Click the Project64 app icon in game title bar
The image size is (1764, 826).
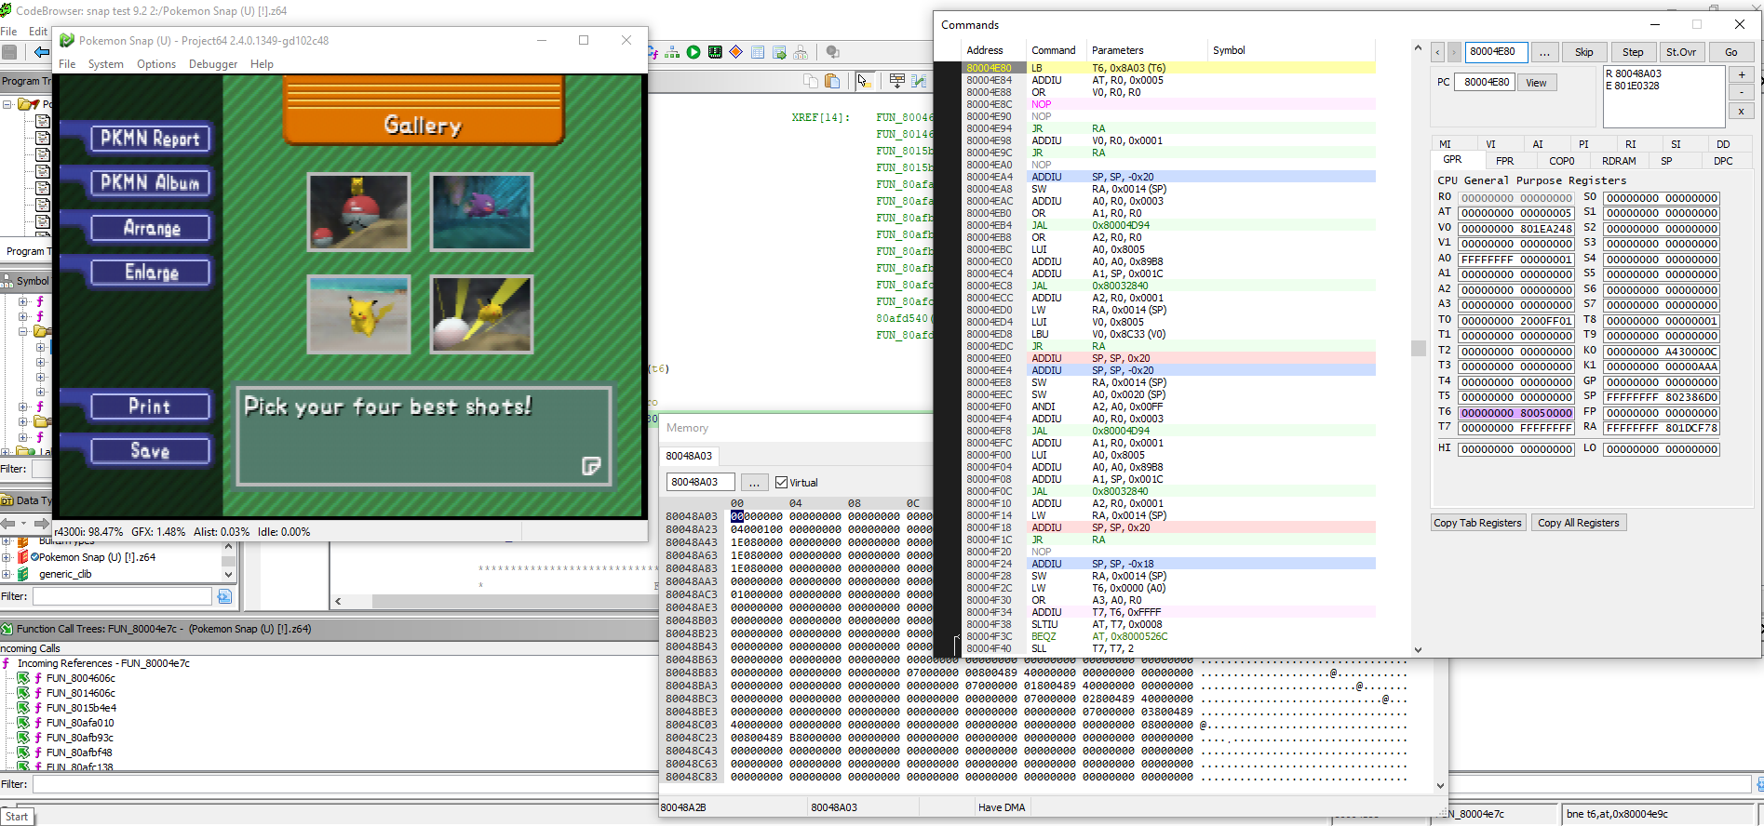tap(67, 40)
